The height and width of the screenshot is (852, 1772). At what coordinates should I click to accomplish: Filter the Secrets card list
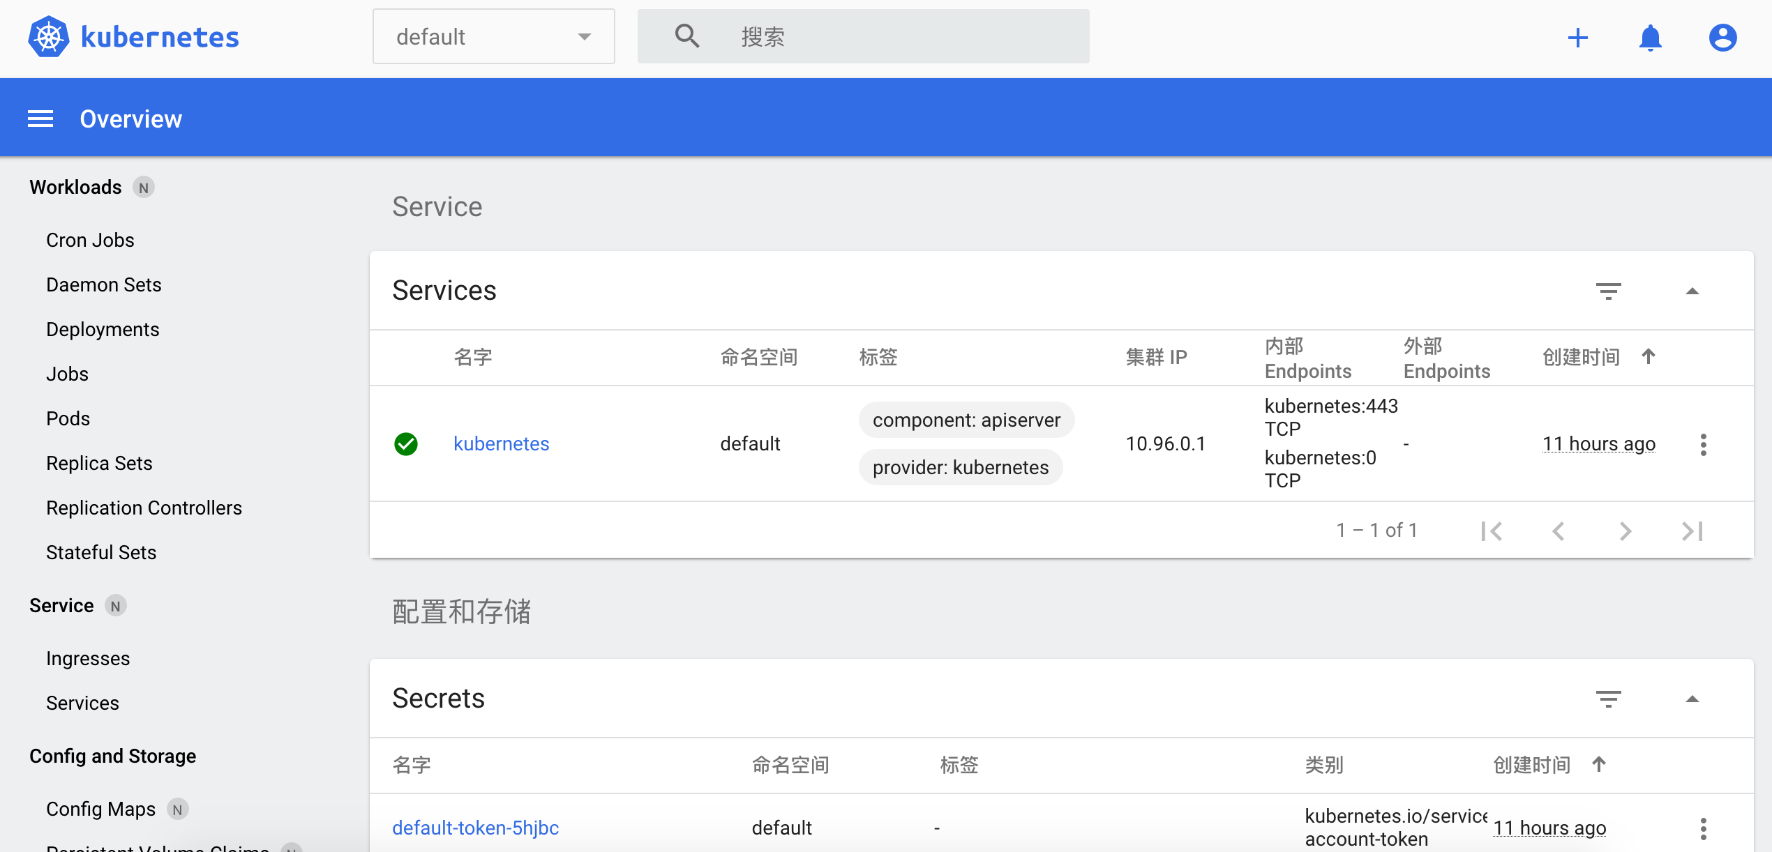point(1608,699)
